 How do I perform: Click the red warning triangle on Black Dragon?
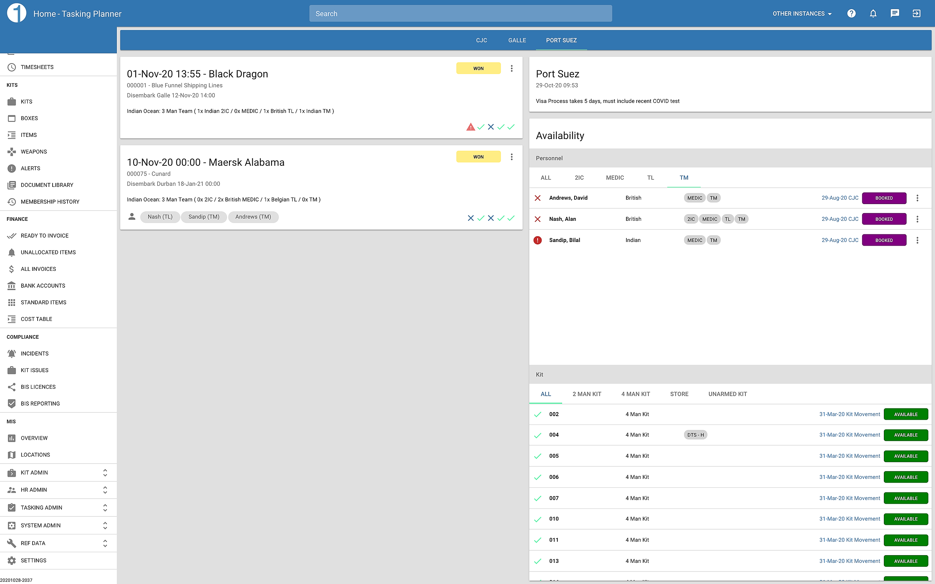(470, 127)
